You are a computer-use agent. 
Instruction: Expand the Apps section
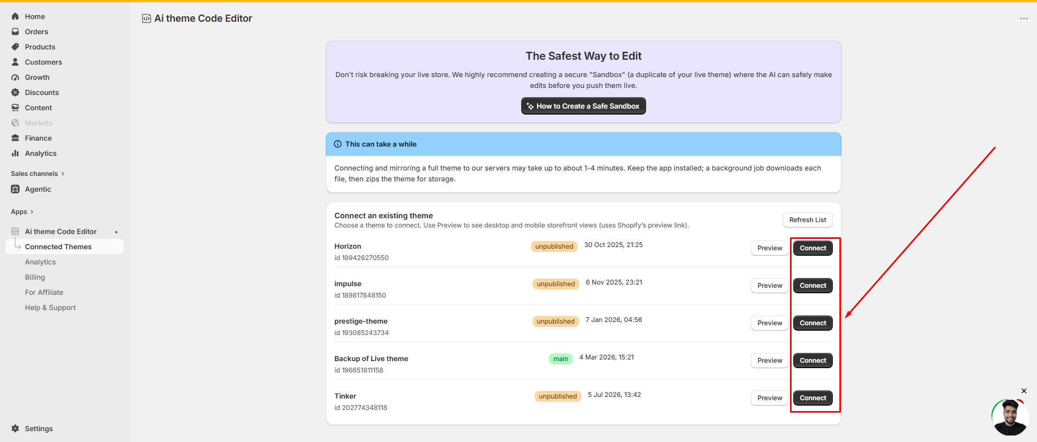[x=22, y=212]
